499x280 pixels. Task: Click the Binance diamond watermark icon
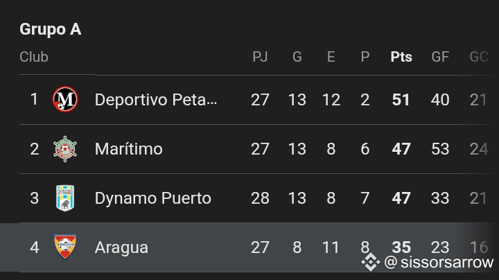click(x=371, y=262)
